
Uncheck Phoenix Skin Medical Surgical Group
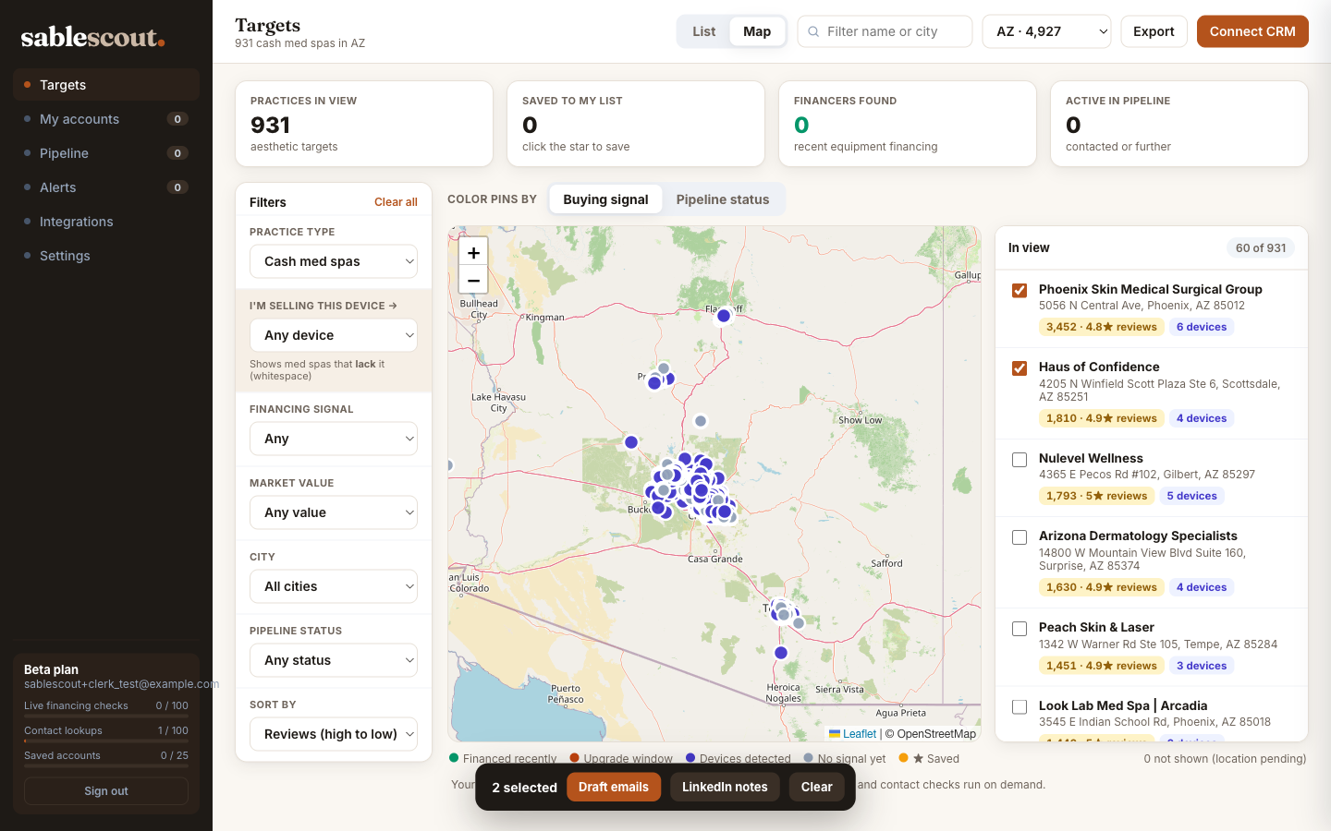tap(1020, 290)
